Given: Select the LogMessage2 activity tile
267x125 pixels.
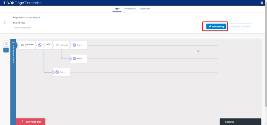Looking at the screenshot, I should pos(27,45).
